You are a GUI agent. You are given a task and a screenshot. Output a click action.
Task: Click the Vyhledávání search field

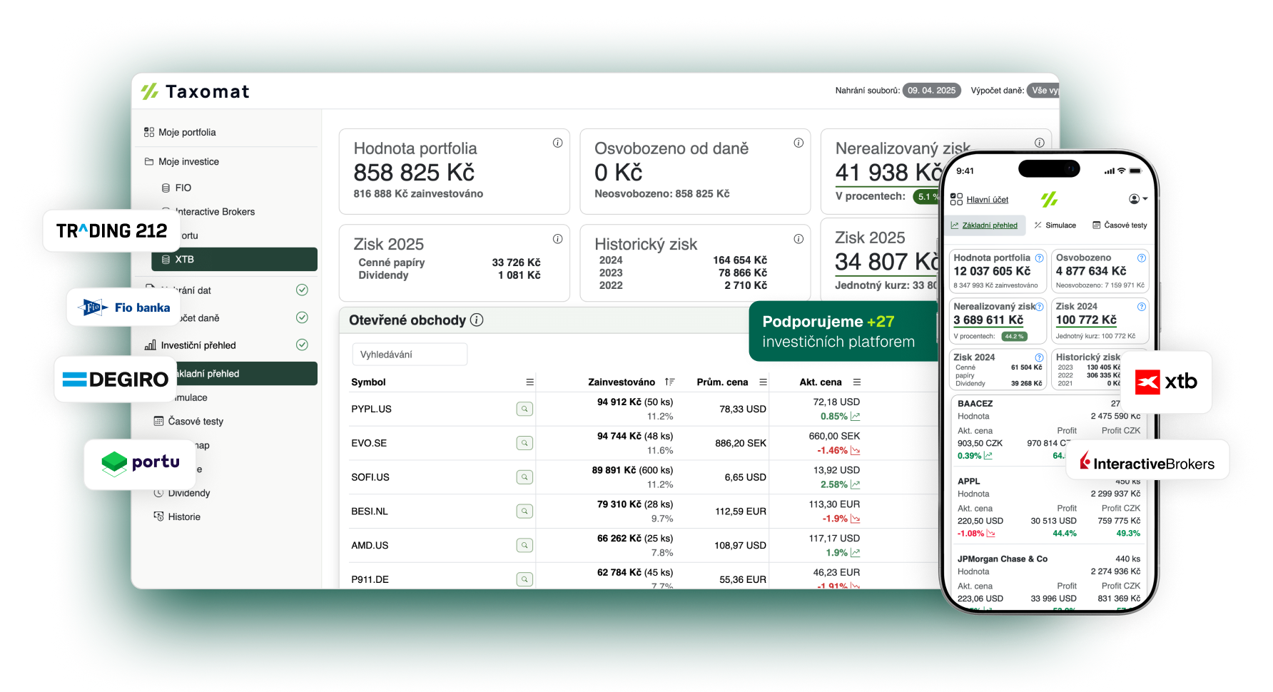pyautogui.click(x=410, y=354)
